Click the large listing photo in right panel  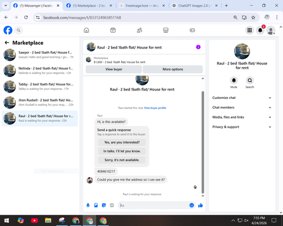[242, 51]
